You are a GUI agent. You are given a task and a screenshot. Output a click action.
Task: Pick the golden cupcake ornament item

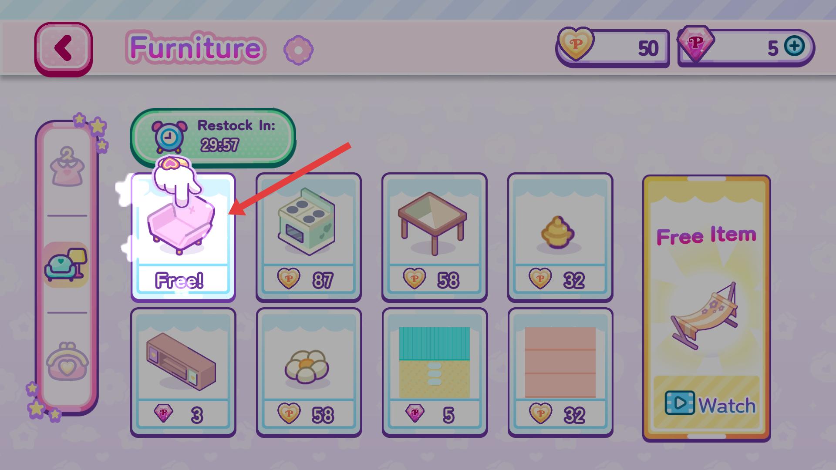[560, 237]
